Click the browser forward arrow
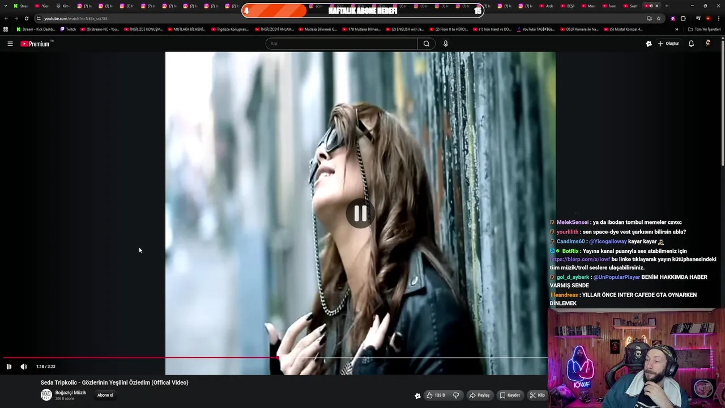Image resolution: width=725 pixels, height=408 pixels. point(16,18)
